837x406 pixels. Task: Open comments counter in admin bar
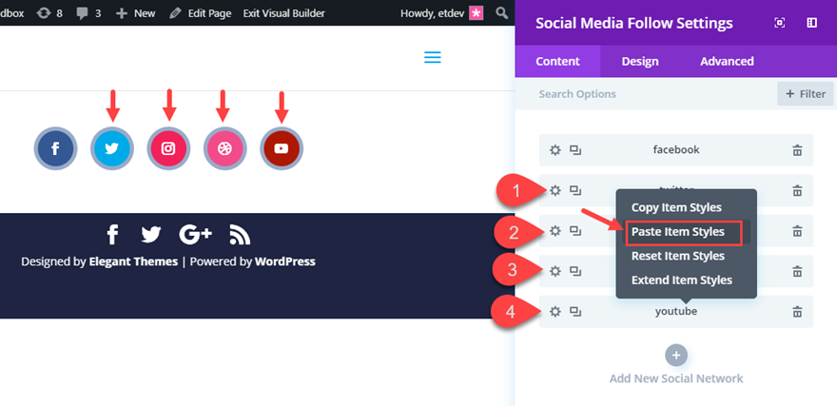(x=88, y=12)
